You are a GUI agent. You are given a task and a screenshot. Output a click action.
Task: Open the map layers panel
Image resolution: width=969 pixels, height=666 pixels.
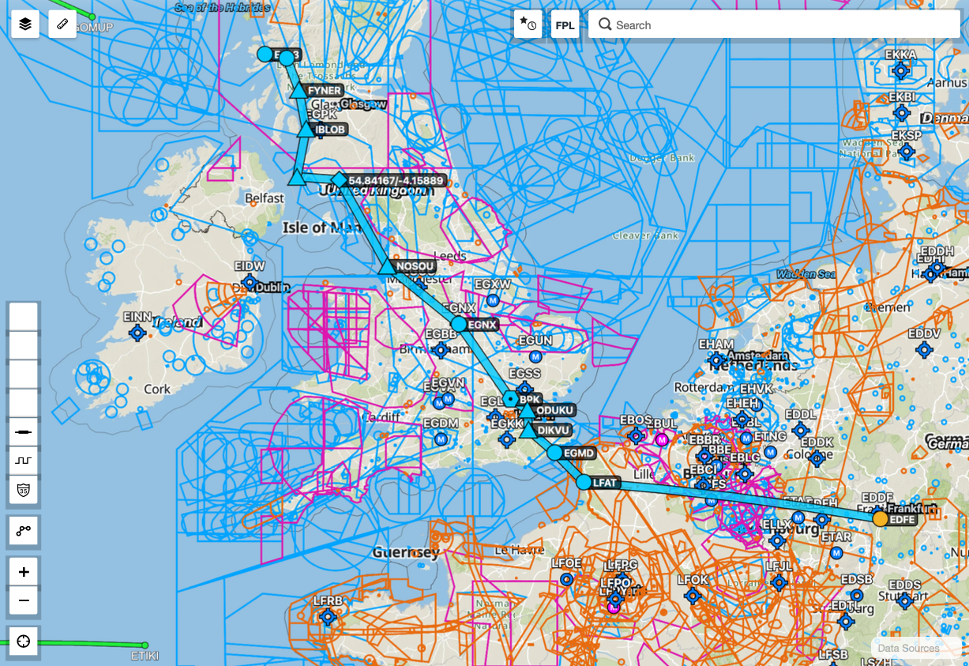tap(24, 24)
